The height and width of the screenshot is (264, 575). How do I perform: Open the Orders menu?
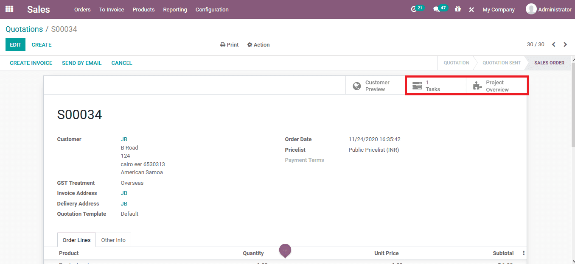[82, 9]
